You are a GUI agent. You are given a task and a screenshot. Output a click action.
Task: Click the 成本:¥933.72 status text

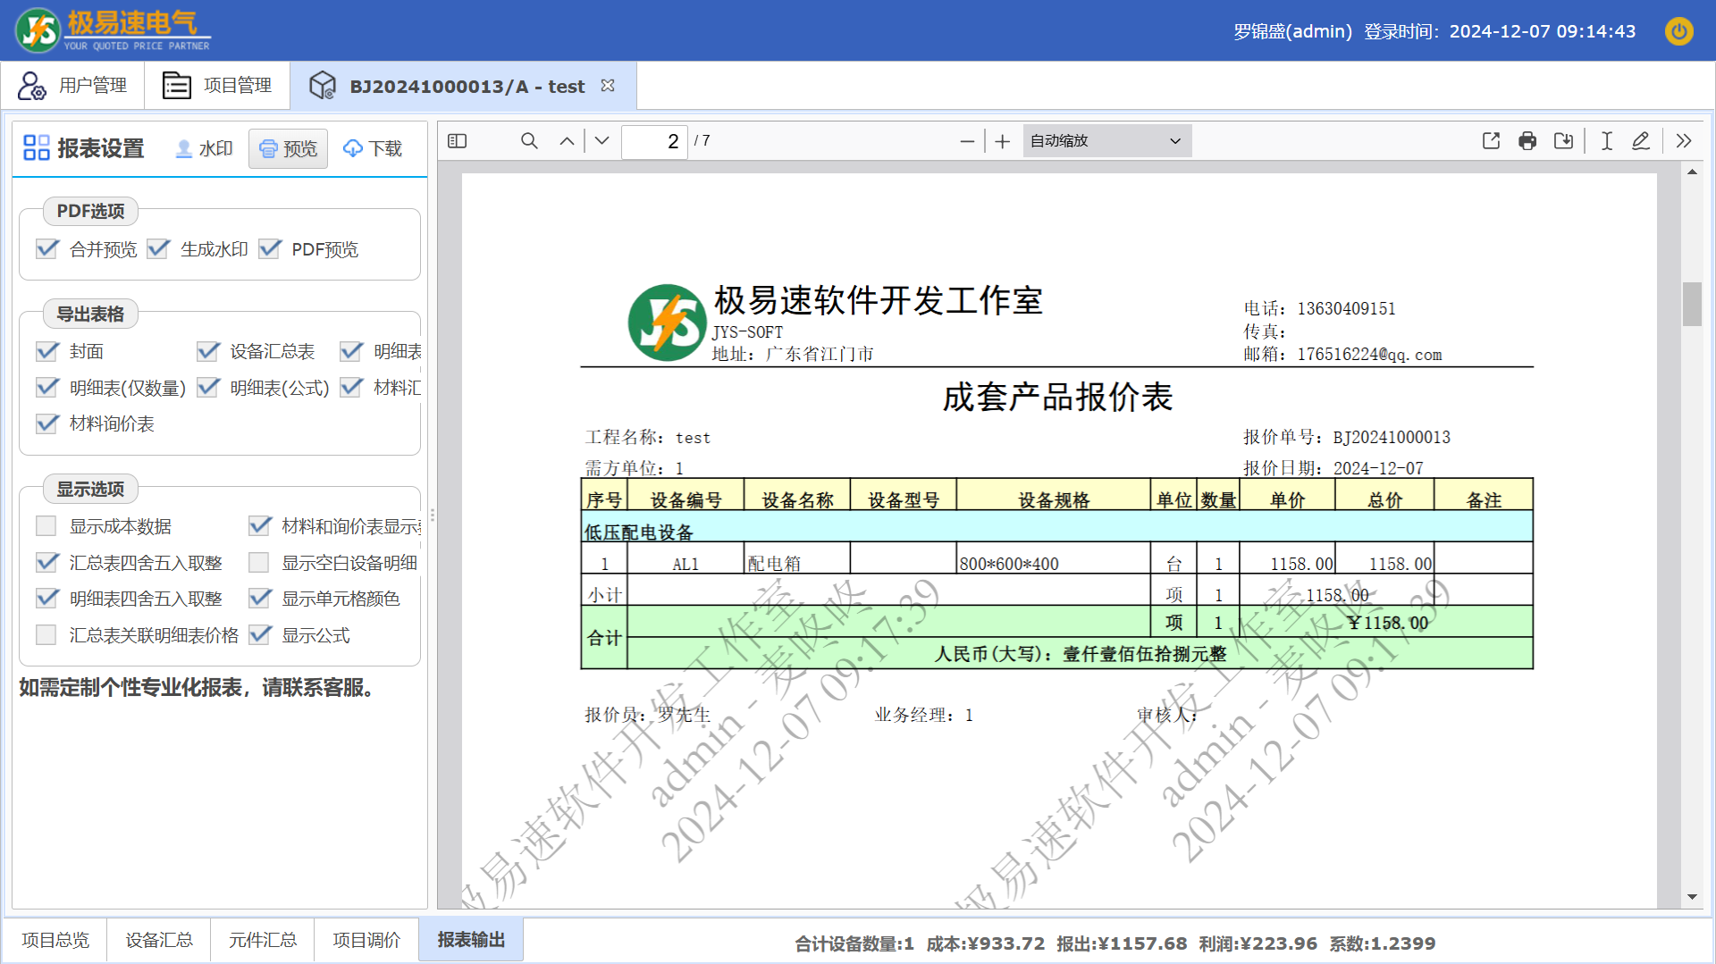point(985,943)
